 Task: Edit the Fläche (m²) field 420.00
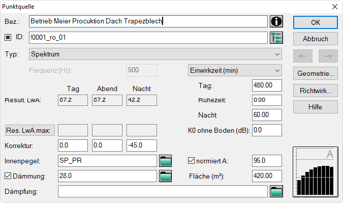click(x=267, y=176)
